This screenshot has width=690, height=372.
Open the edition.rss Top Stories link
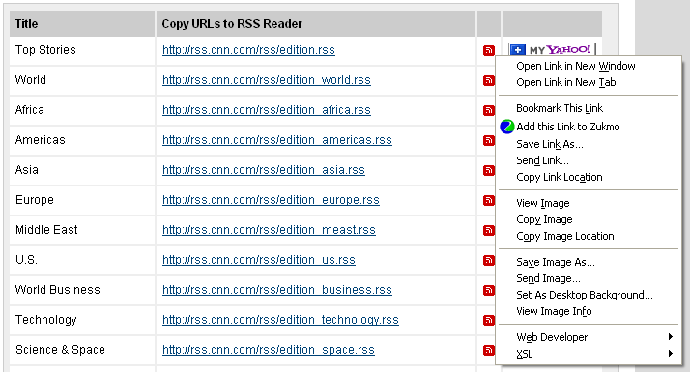click(248, 50)
